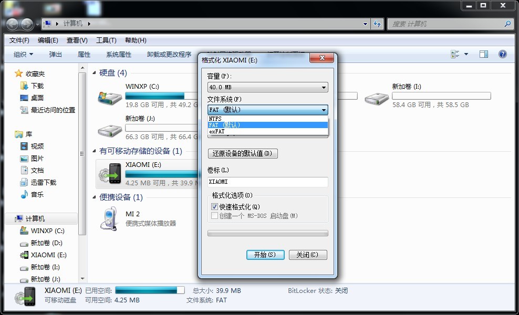519x315 pixels.
Task: Toggle the preview pane icon
Action: pyautogui.click(x=484, y=54)
